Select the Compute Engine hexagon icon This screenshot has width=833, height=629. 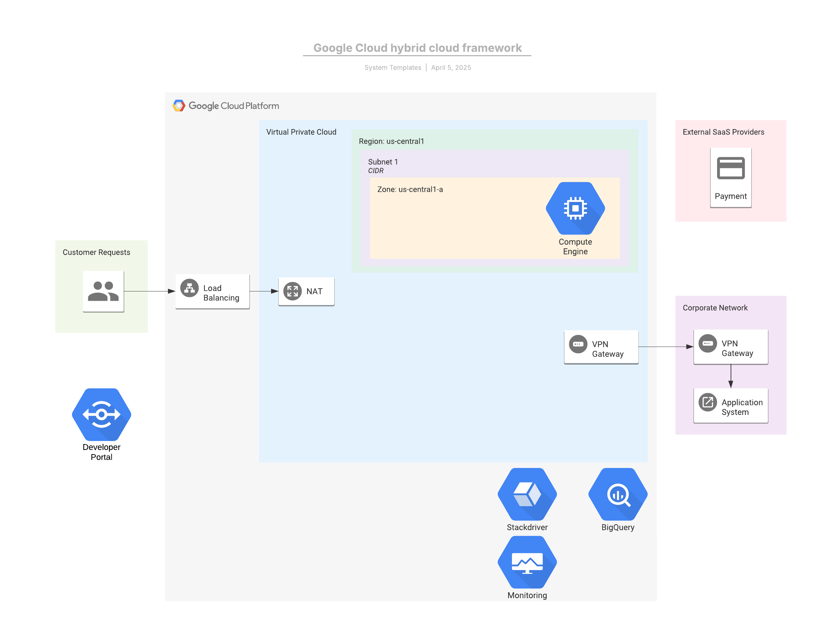click(x=575, y=208)
